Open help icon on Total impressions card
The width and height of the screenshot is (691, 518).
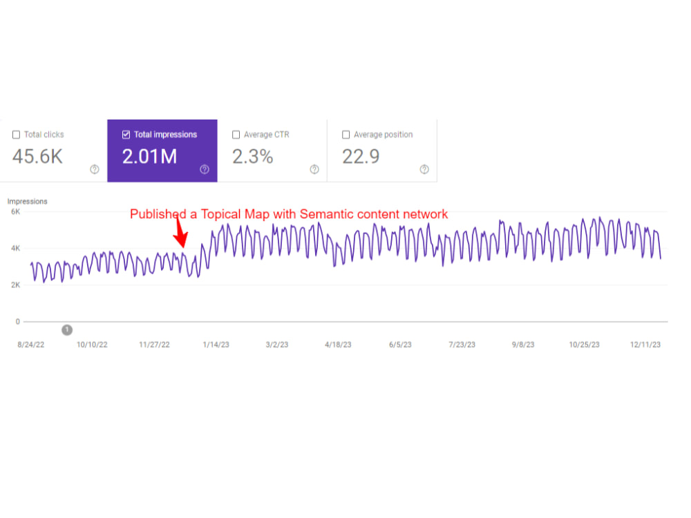pyautogui.click(x=205, y=169)
